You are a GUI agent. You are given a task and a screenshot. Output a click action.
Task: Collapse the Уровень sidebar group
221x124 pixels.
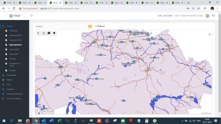click(15, 26)
